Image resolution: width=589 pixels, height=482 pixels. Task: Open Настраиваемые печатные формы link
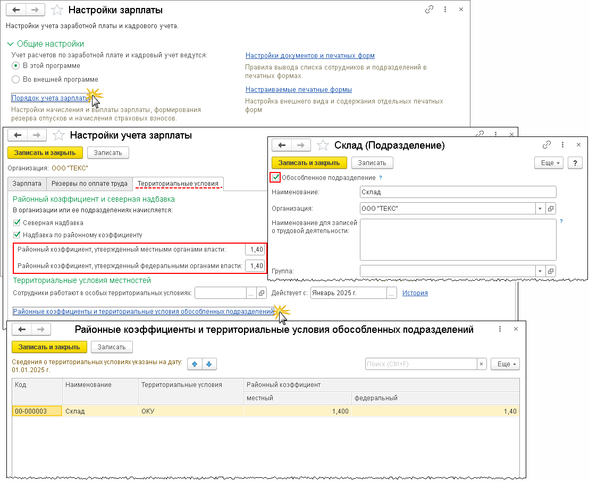(299, 90)
